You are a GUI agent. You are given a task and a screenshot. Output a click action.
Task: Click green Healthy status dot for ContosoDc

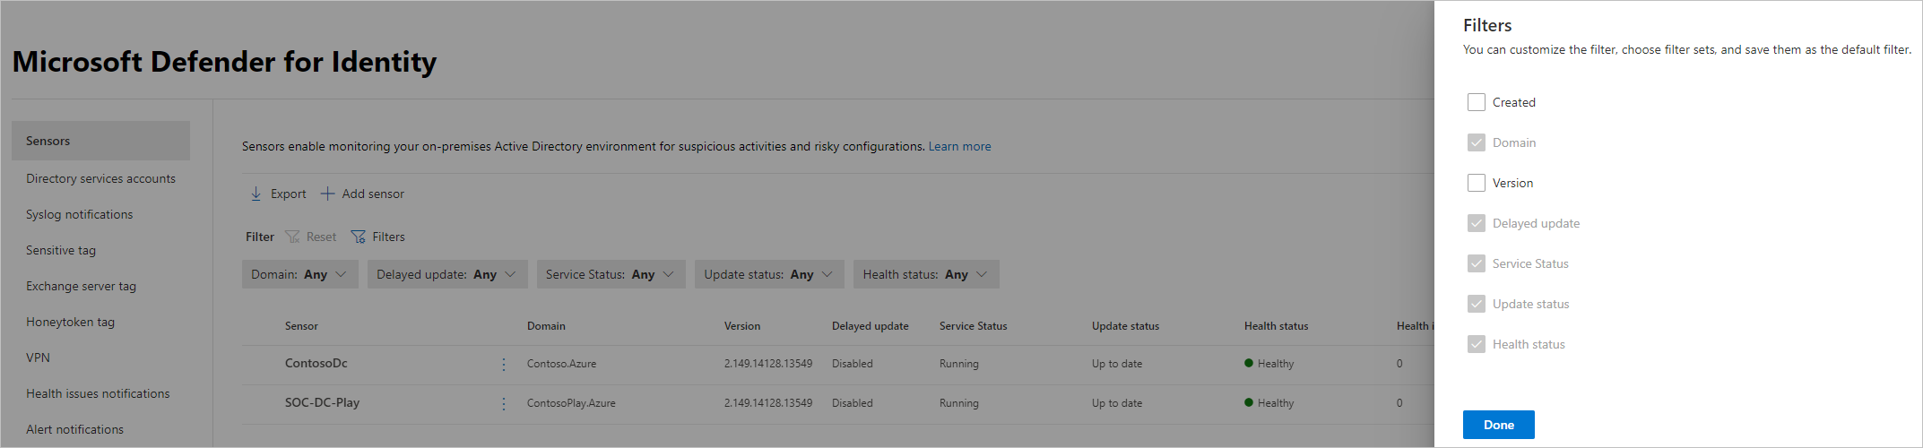tap(1249, 364)
